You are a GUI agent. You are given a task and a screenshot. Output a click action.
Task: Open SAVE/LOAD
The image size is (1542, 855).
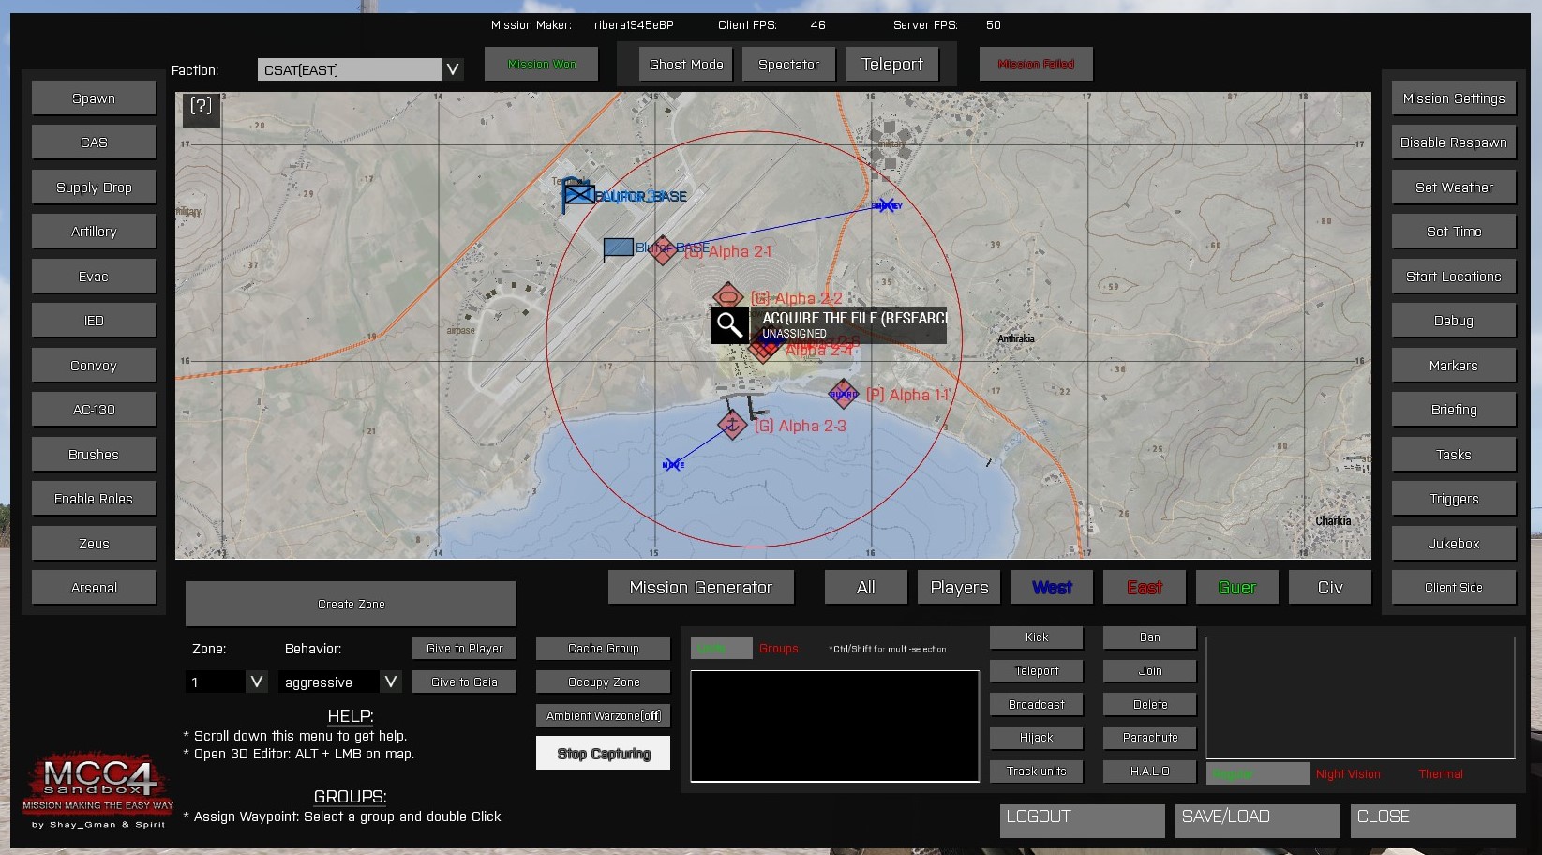point(1257,821)
